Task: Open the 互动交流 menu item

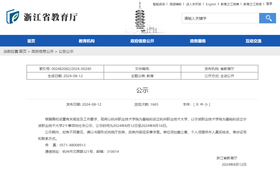Action: click(253, 41)
